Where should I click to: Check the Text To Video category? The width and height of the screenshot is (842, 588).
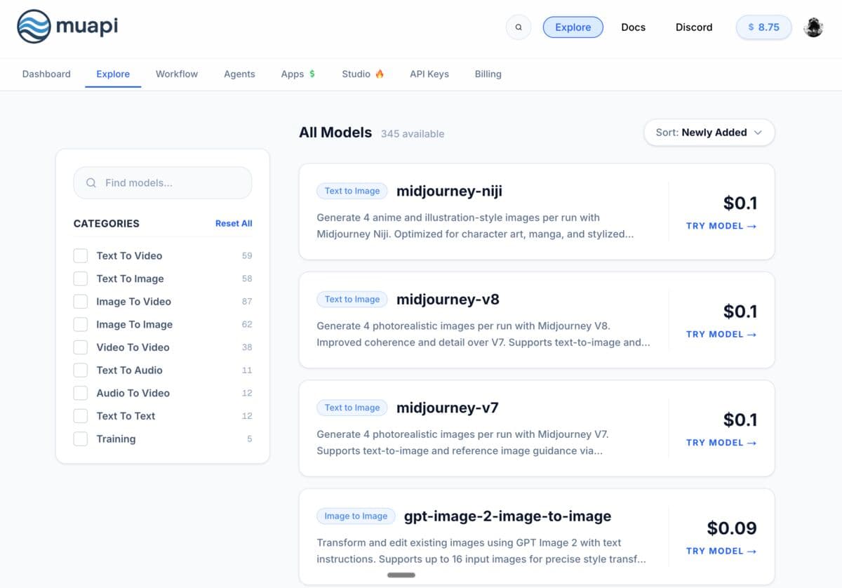[x=81, y=255]
